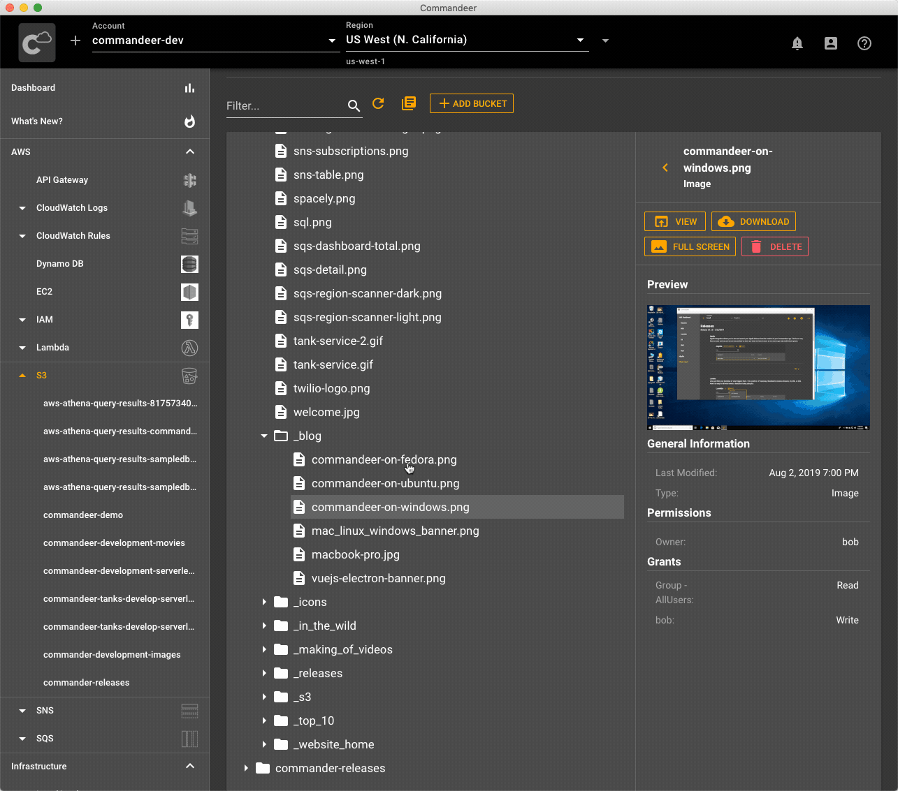Add a new account with plus icon

(x=75, y=40)
